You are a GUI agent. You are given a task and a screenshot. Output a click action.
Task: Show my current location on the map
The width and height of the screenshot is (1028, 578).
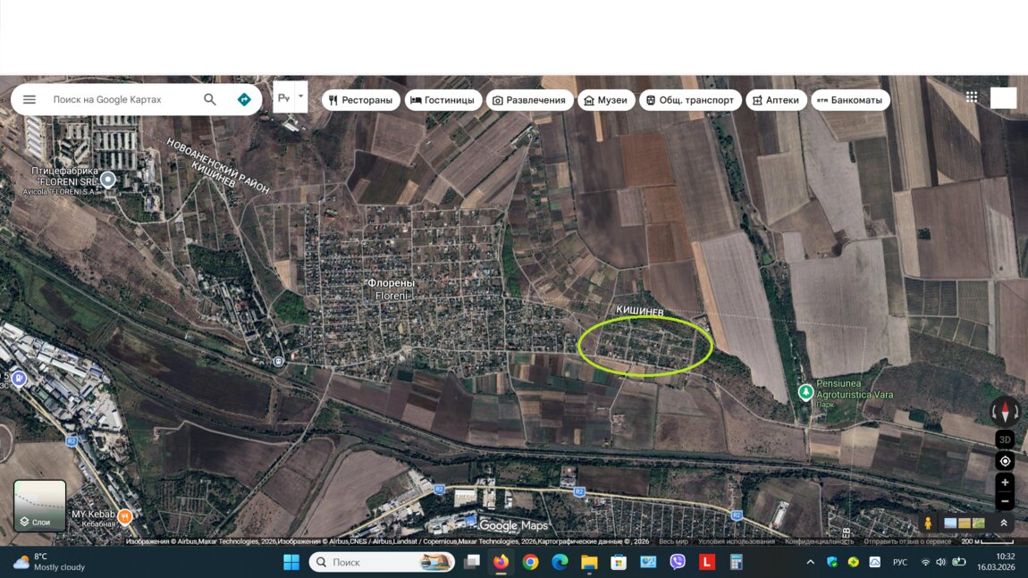[1005, 461]
